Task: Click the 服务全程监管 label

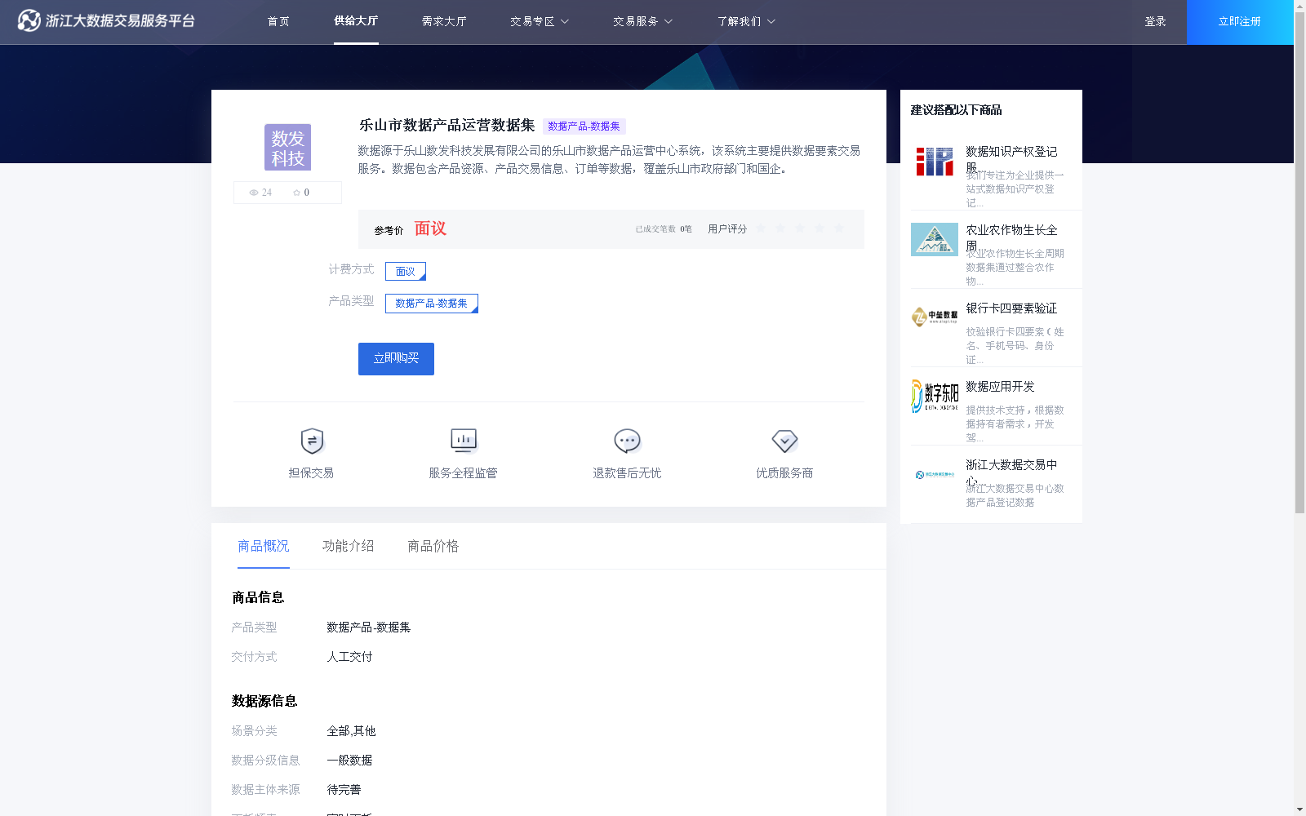Action: (463, 473)
